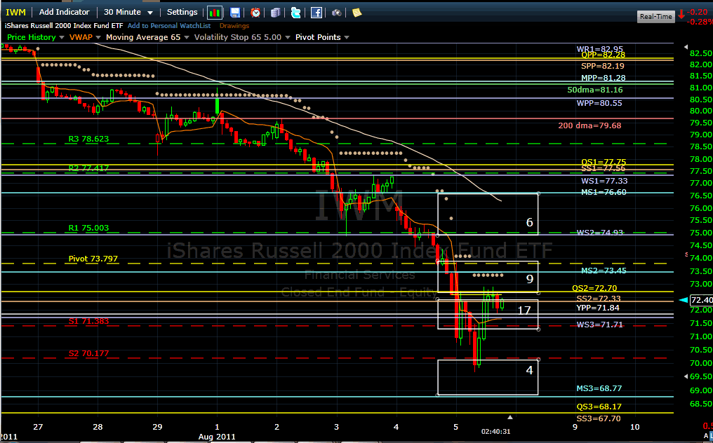Select the WS1=77.33 level label

tap(604, 181)
